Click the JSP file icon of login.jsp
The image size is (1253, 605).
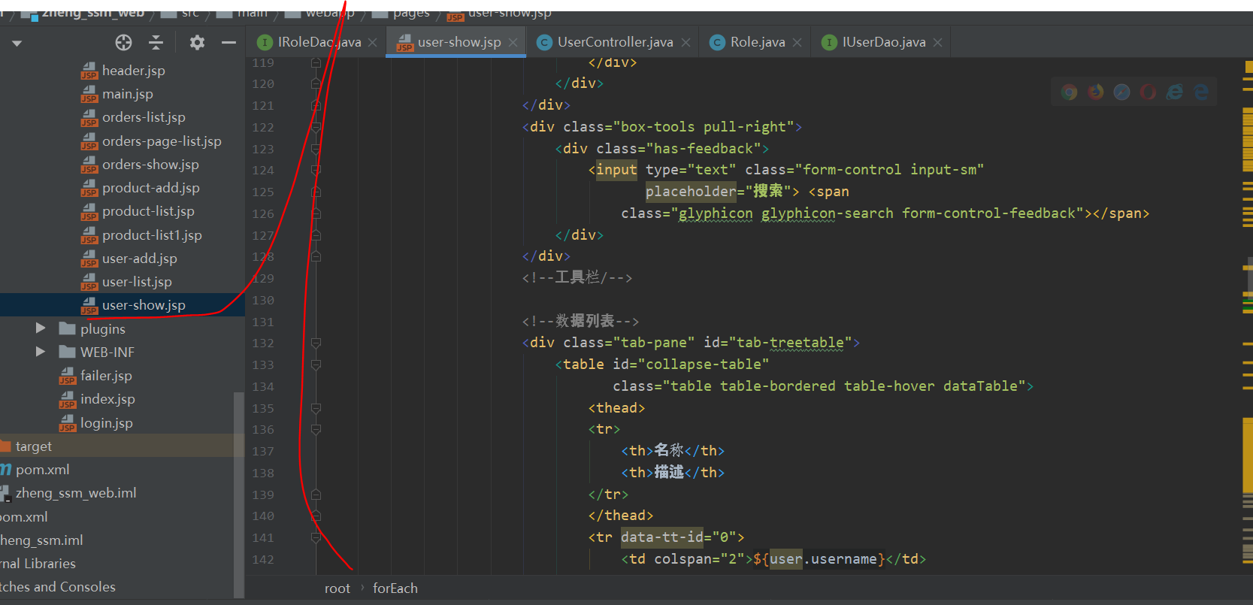click(68, 424)
